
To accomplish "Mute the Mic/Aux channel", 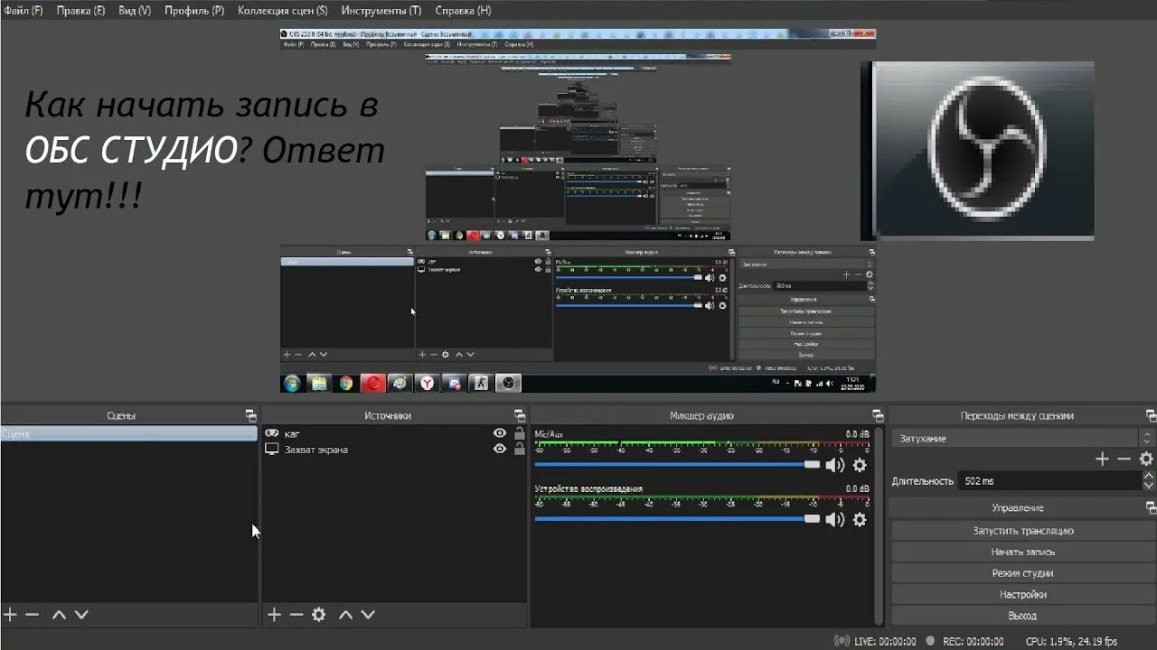I will point(834,465).
